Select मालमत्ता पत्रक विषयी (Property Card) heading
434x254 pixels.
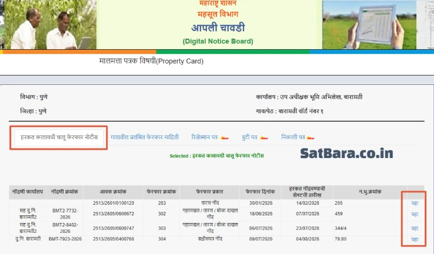pyautogui.click(x=151, y=61)
